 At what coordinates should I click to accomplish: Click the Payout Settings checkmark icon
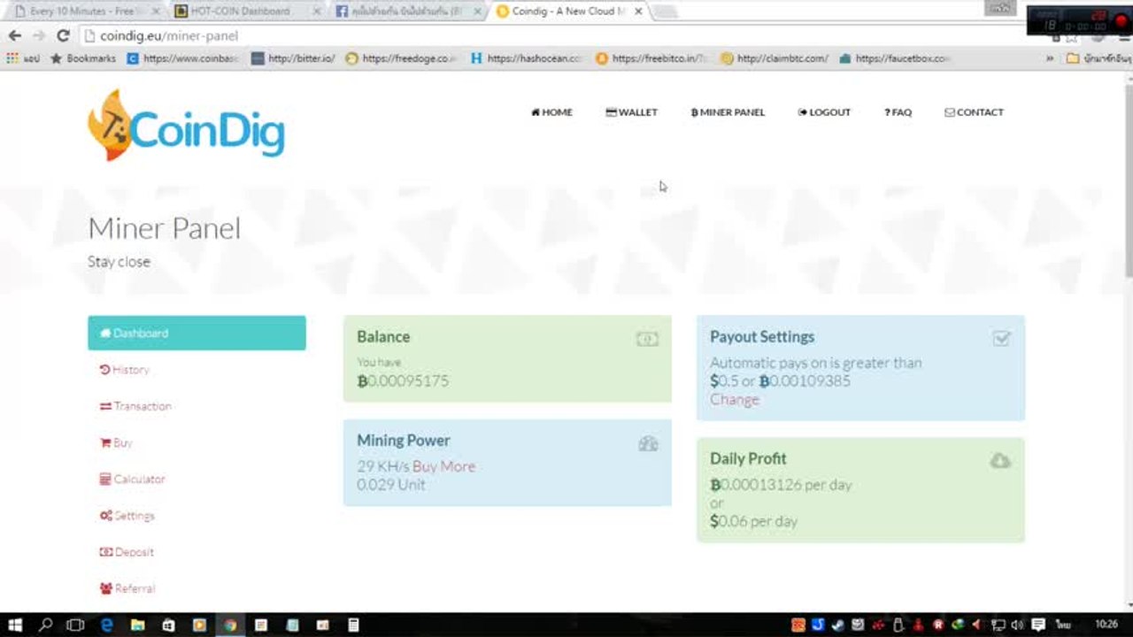(x=1001, y=338)
